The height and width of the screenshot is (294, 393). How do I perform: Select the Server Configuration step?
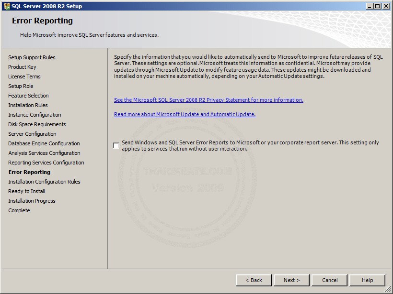32,134
